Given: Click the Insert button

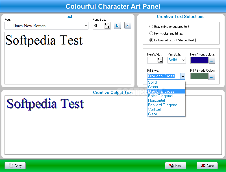Looking at the screenshot, I should click(x=175, y=166).
